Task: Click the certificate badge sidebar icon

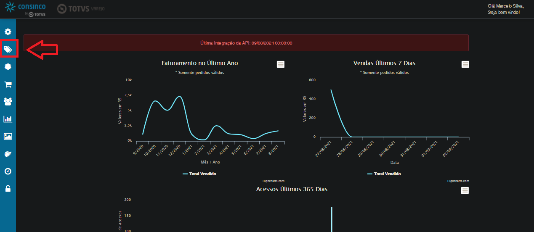Action: point(8,66)
